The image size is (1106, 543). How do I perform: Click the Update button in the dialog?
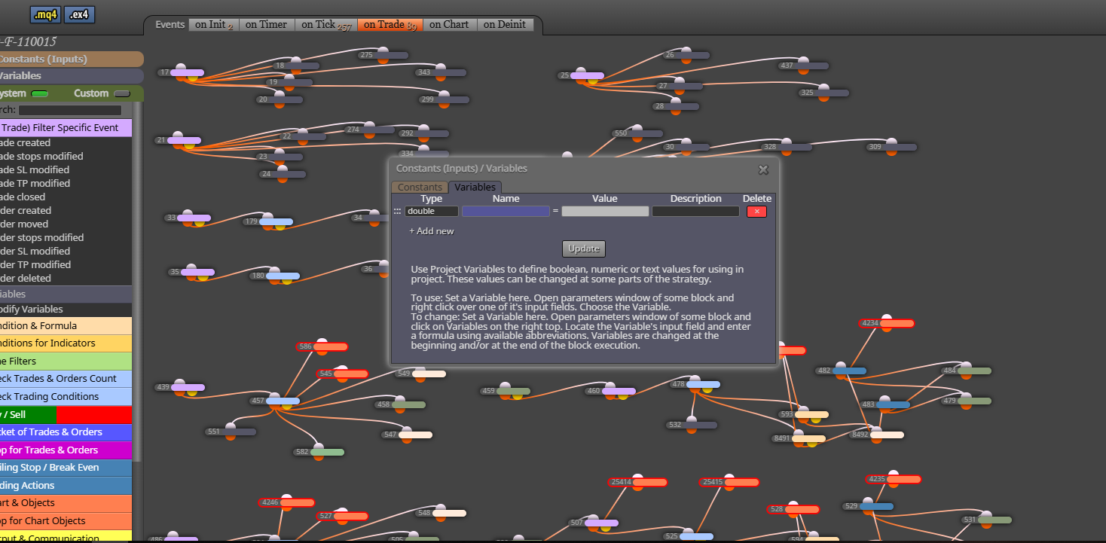pos(584,249)
